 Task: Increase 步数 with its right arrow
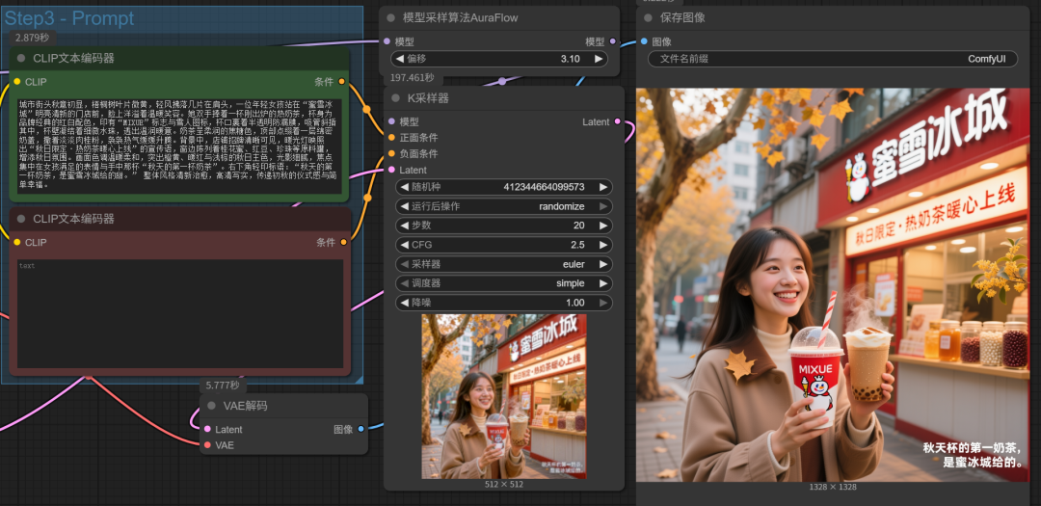602,226
